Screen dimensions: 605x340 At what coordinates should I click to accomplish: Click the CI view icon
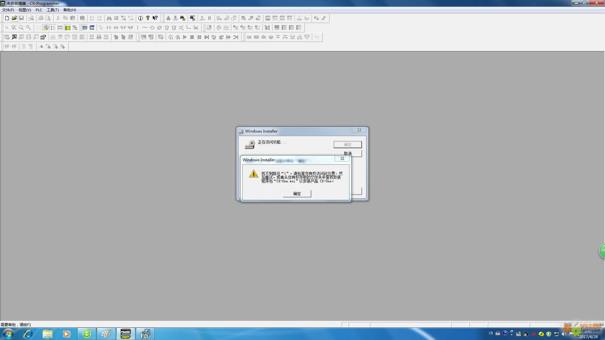pos(92,28)
